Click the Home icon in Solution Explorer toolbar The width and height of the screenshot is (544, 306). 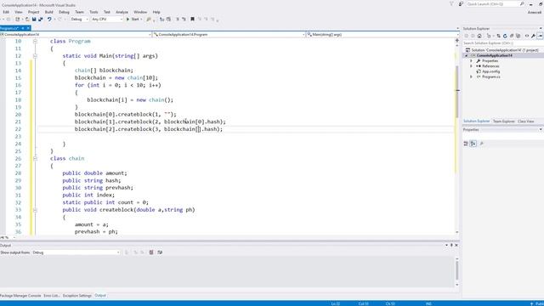(x=479, y=36)
